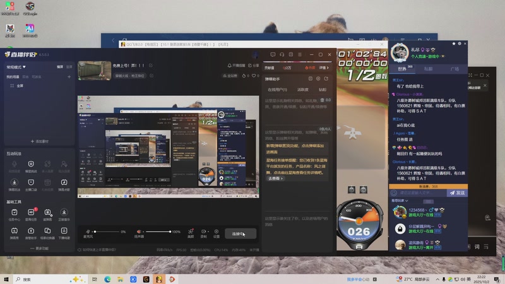Viewport: 505px width, 284px height.
Task: Expand the 常规模式 mode dropdown
Action: point(16,67)
